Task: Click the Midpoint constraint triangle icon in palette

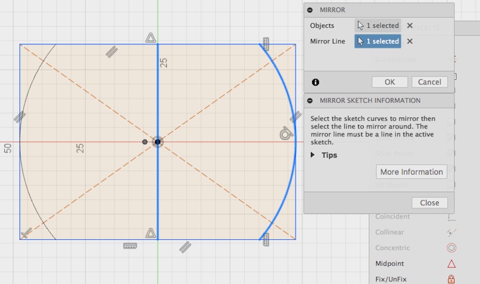Action: coord(451,264)
